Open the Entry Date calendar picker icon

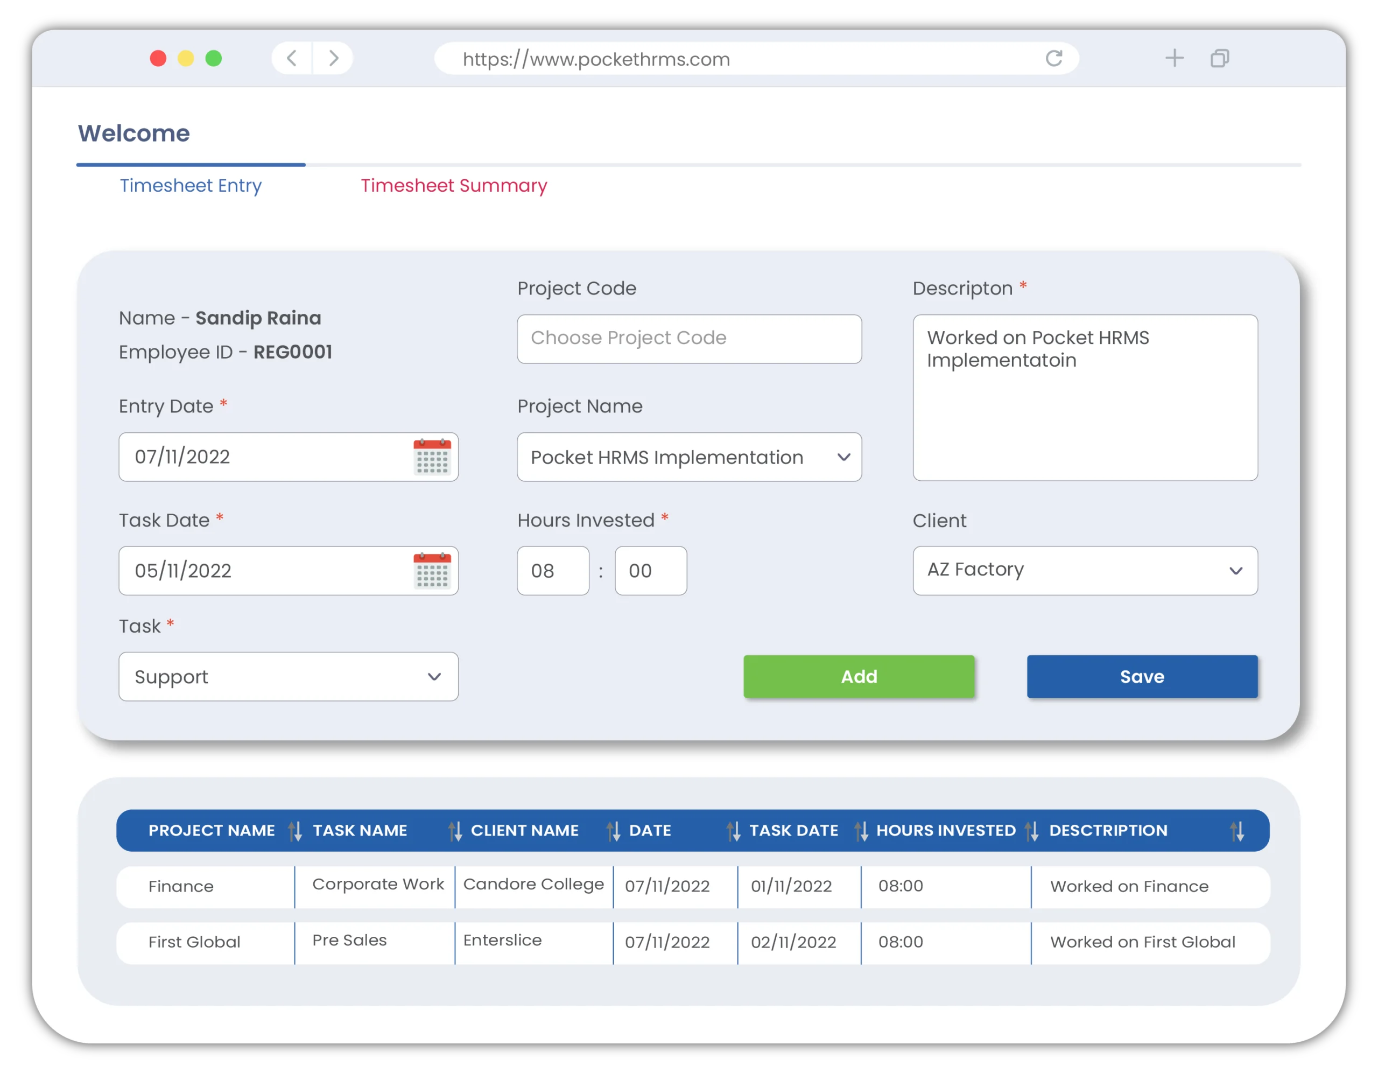point(432,457)
